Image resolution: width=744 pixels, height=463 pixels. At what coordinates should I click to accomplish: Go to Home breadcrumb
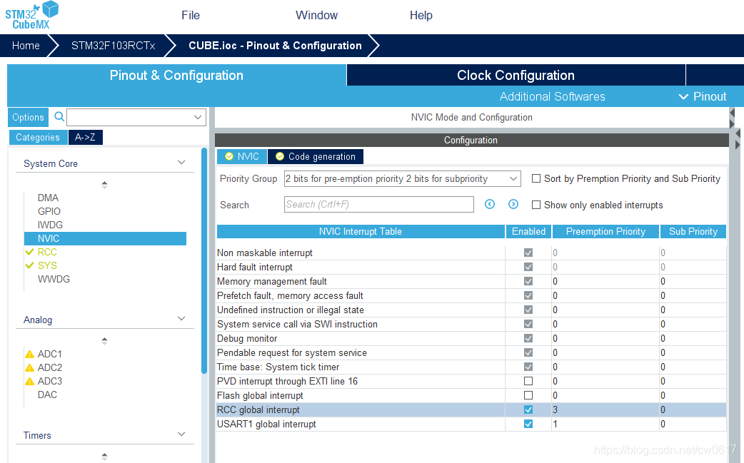[x=26, y=46]
